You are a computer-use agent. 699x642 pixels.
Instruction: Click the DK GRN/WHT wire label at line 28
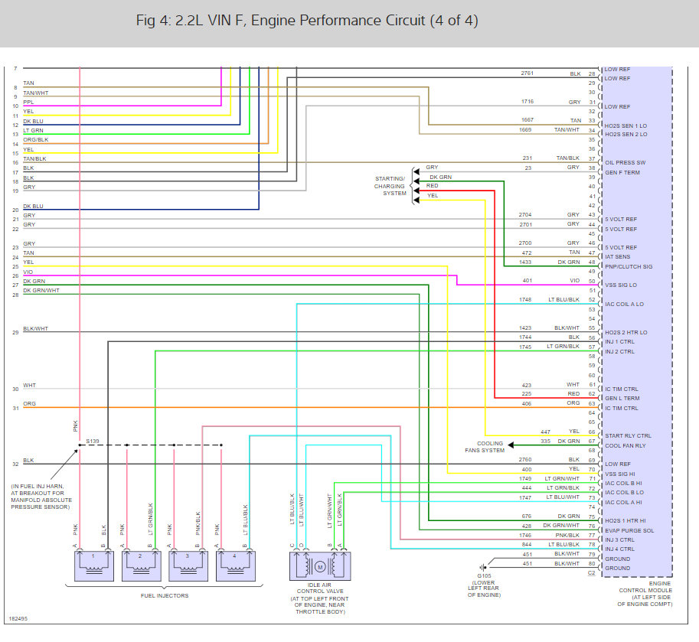pyautogui.click(x=41, y=291)
